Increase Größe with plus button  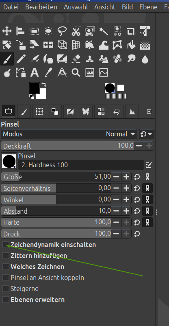(126, 177)
